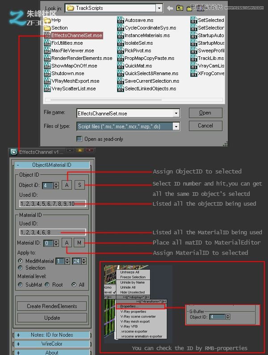
Task: Choose V-Ray properties menu entry
Action: click(133, 312)
